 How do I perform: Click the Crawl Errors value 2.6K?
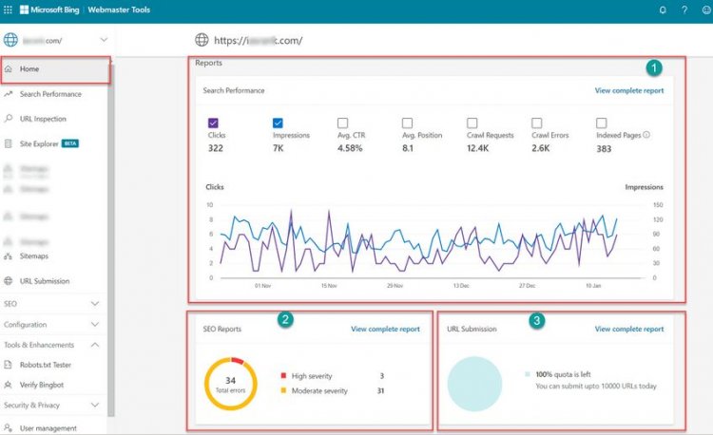(x=540, y=148)
